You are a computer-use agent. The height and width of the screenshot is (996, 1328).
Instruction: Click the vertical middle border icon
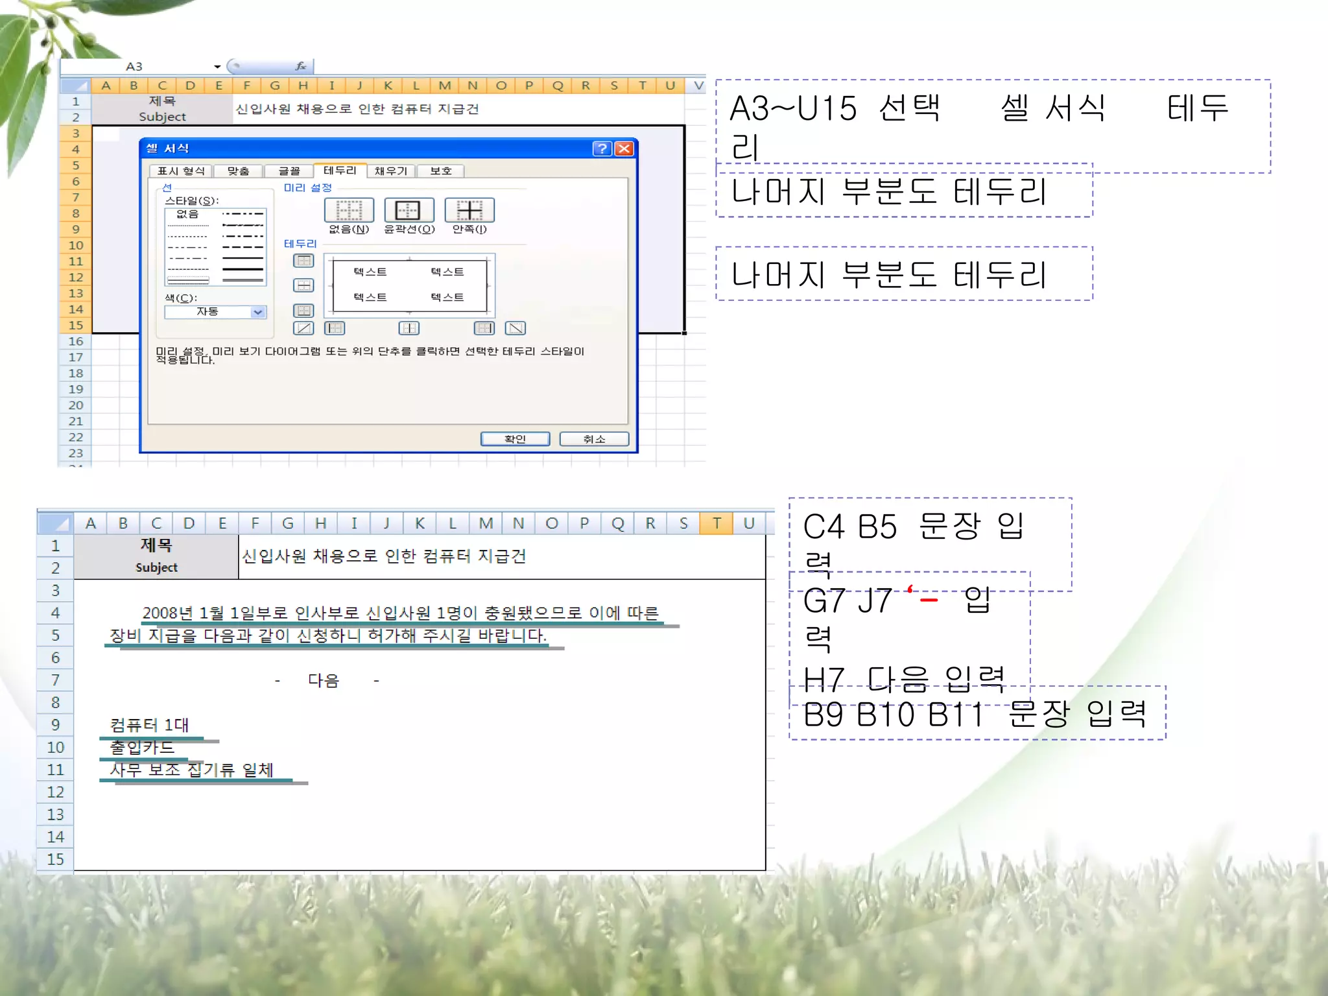(x=409, y=328)
